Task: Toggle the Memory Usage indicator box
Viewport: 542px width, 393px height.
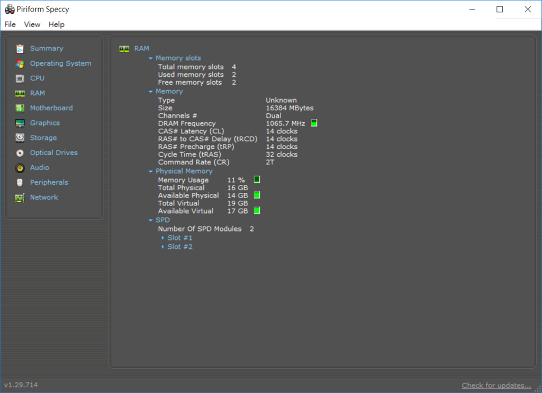Action: (x=257, y=180)
